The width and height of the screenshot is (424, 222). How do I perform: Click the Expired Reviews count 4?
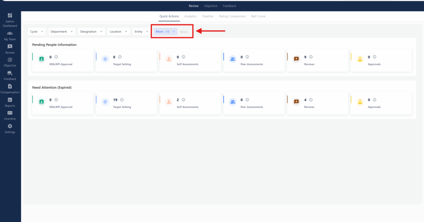coord(305,100)
